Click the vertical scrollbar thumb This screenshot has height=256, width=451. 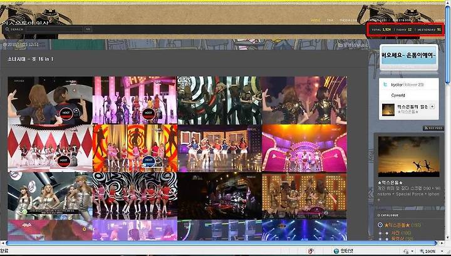pos(448,44)
